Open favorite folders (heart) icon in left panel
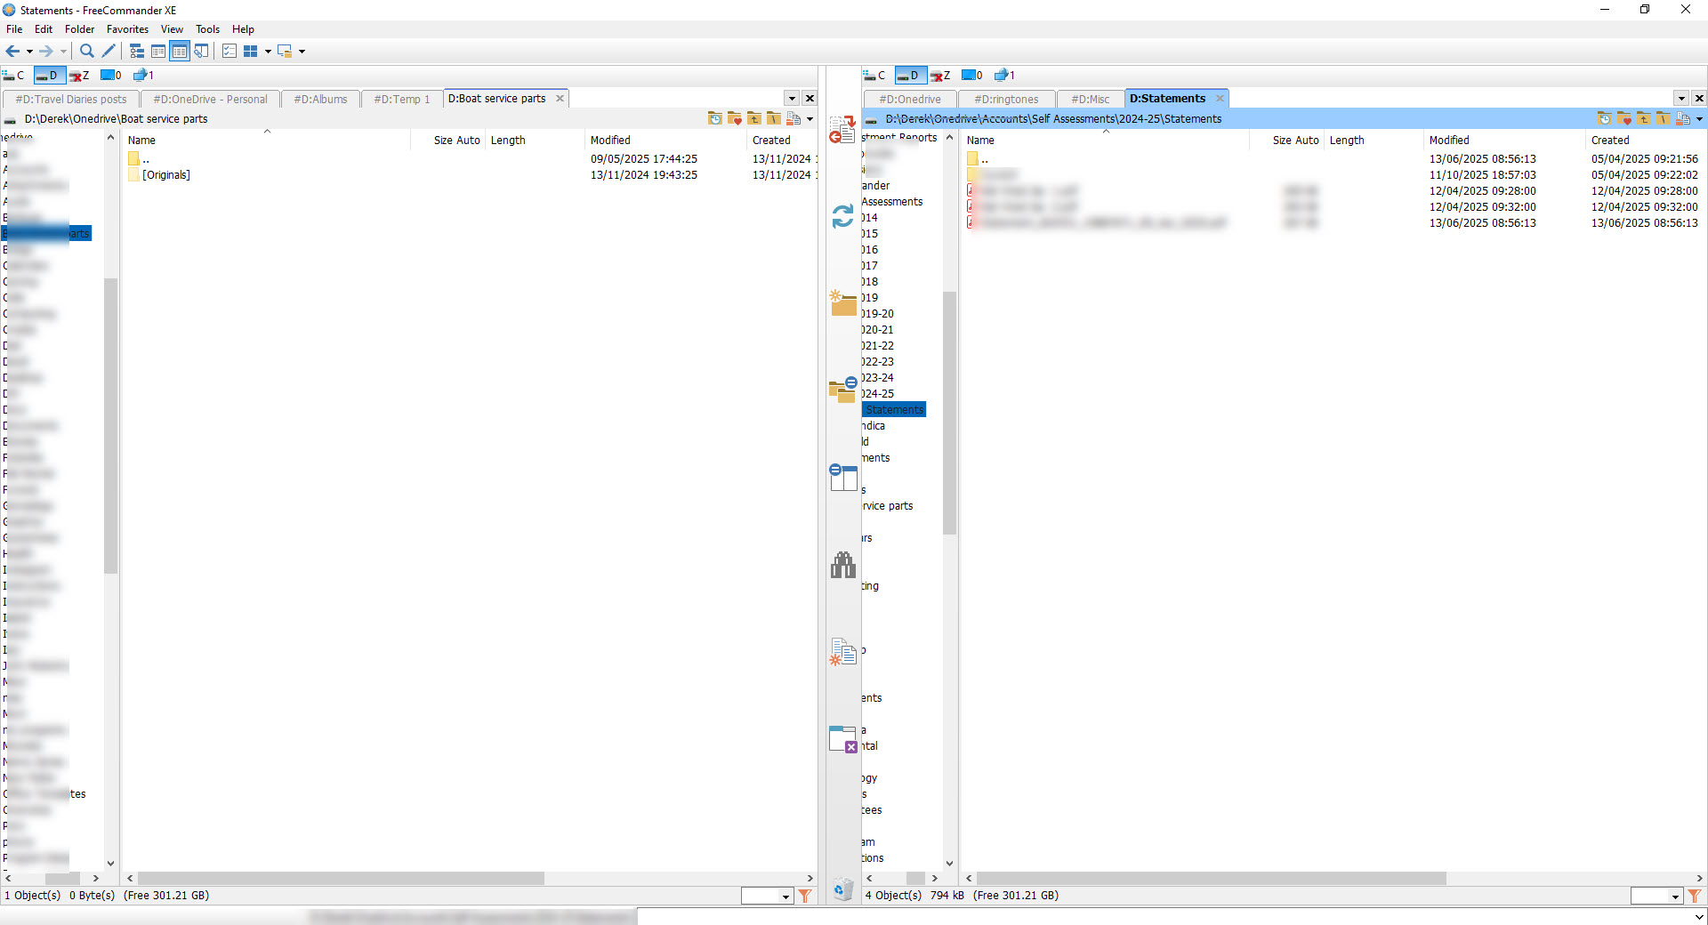This screenshot has height=925, width=1708. click(734, 119)
